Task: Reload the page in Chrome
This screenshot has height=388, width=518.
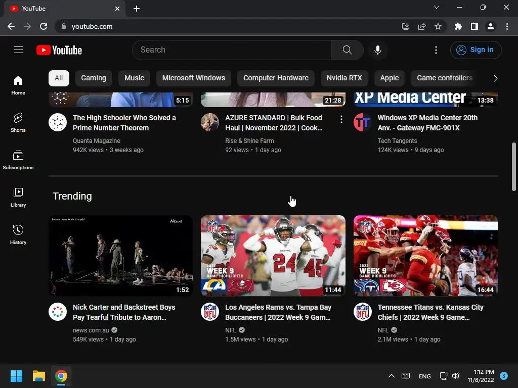Action: pyautogui.click(x=44, y=26)
